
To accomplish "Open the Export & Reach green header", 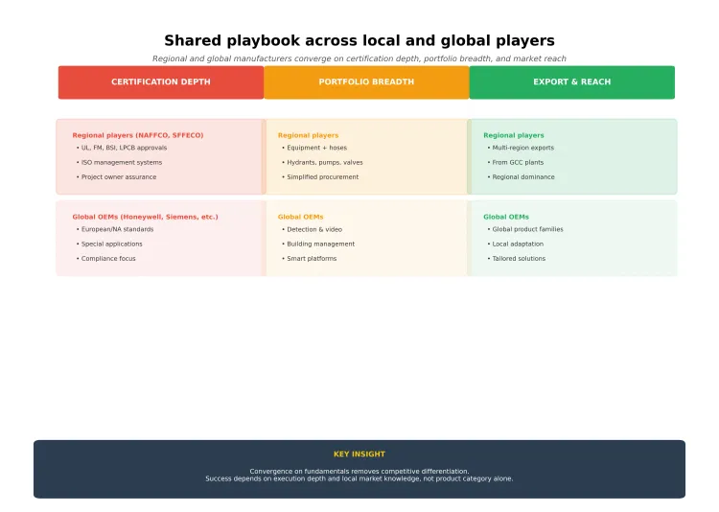I will pos(571,82).
